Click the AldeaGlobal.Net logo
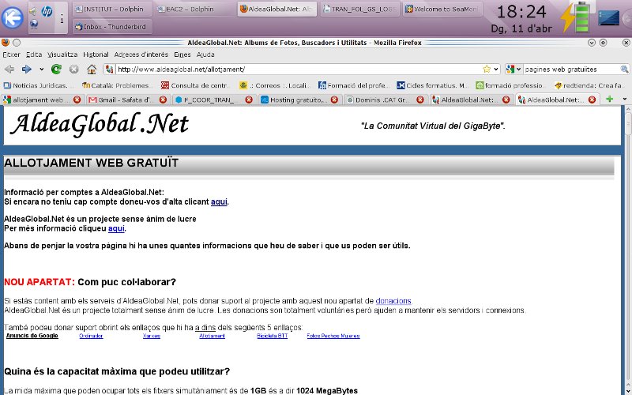This screenshot has height=395, width=632. click(x=100, y=123)
